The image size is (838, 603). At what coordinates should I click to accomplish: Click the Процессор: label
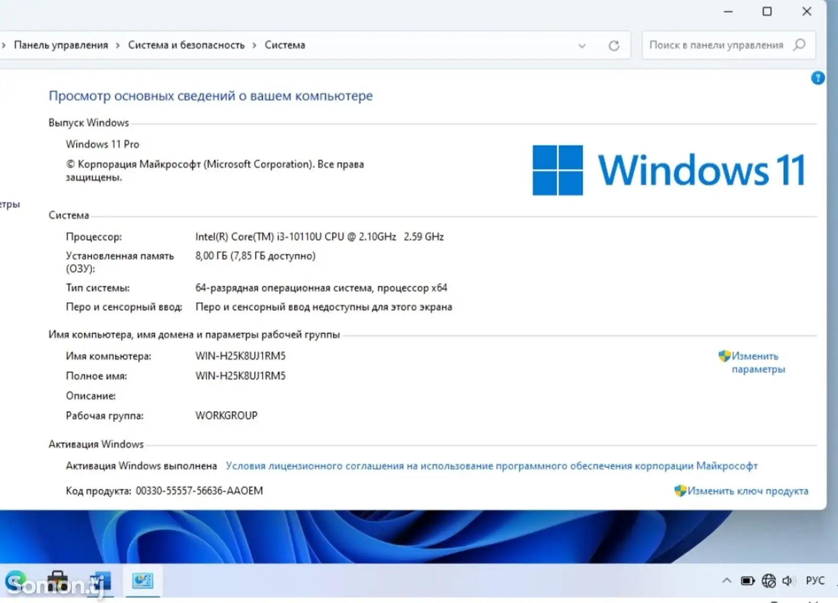tap(94, 237)
